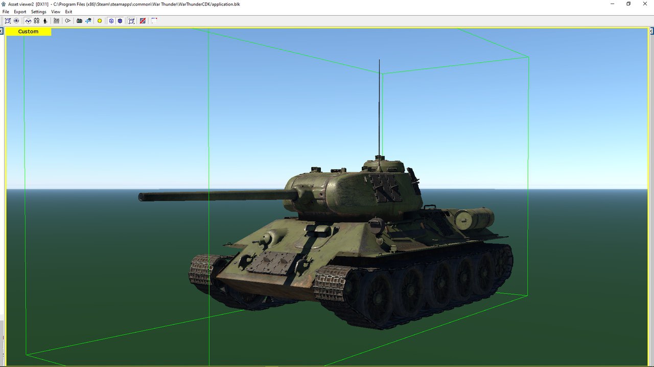Open the View menu
This screenshot has height=367, width=654.
point(56,12)
